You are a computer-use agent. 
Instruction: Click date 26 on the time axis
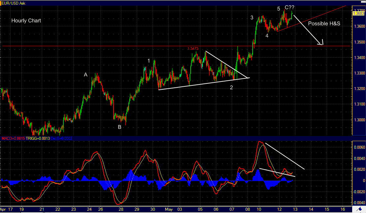(x=100, y=209)
